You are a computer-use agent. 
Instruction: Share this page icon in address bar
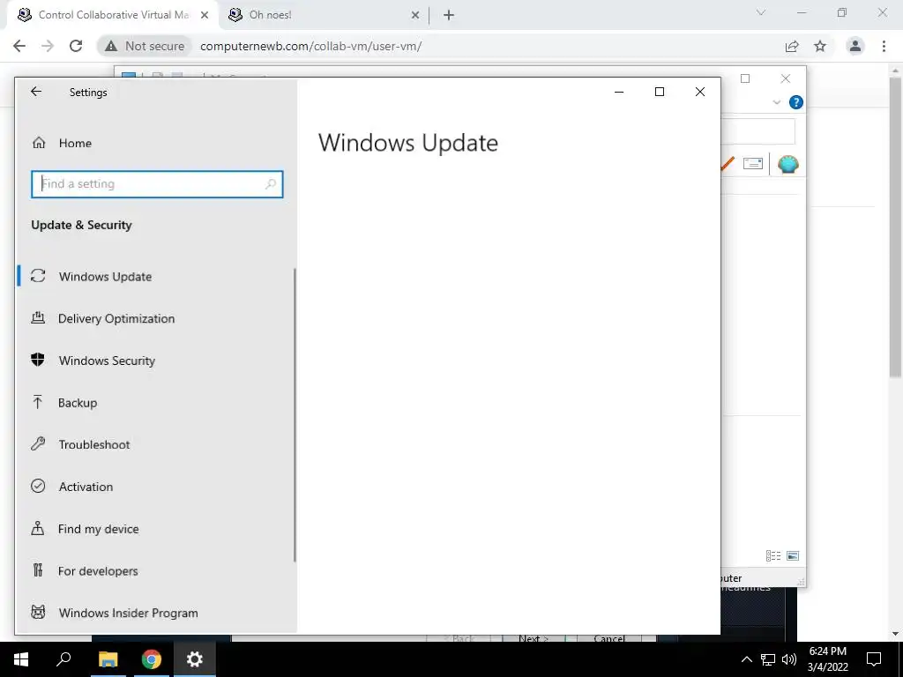point(792,46)
